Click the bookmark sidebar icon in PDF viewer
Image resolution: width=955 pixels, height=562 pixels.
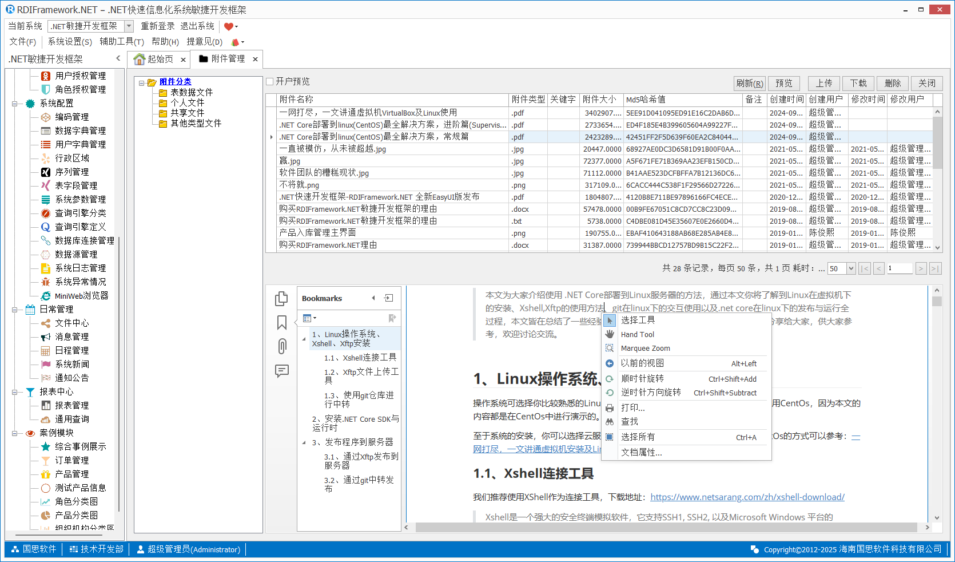click(x=281, y=323)
